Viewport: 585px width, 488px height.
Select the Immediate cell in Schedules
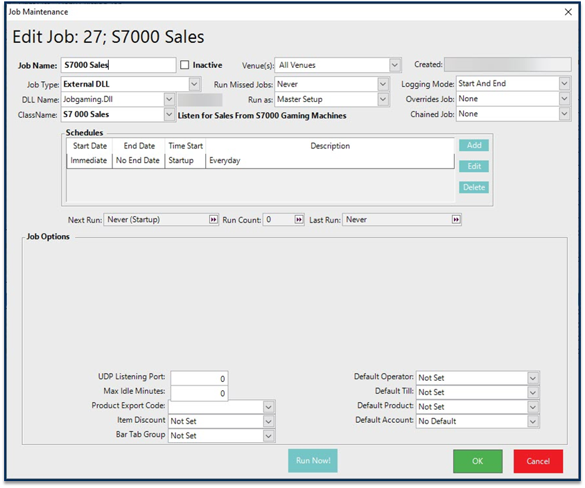click(89, 160)
